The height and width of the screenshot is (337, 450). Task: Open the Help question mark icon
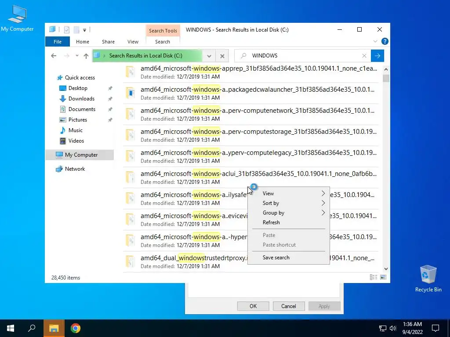pyautogui.click(x=385, y=42)
